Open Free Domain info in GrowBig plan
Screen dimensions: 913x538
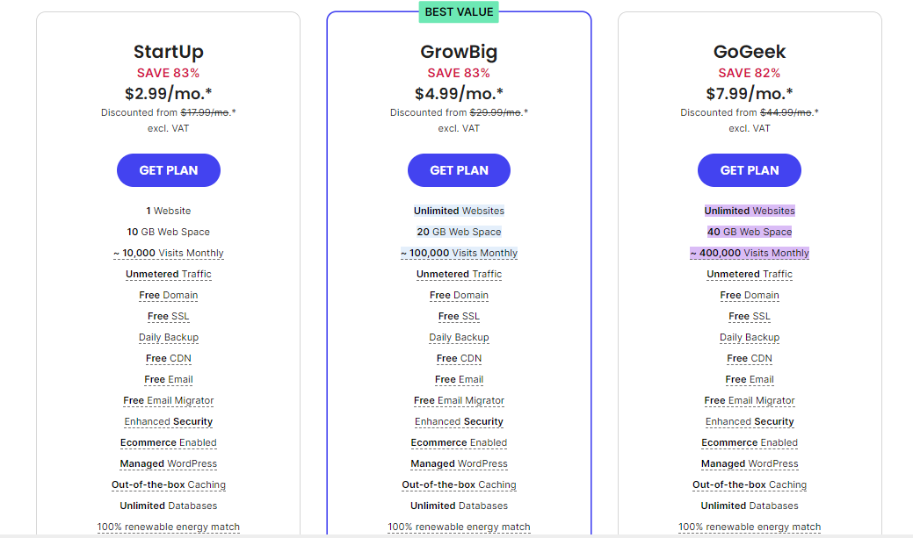(459, 295)
